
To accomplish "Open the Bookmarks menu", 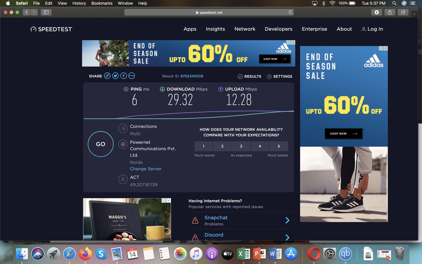I will click(102, 3).
